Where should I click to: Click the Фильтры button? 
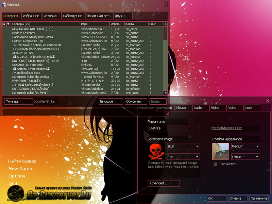point(18,101)
